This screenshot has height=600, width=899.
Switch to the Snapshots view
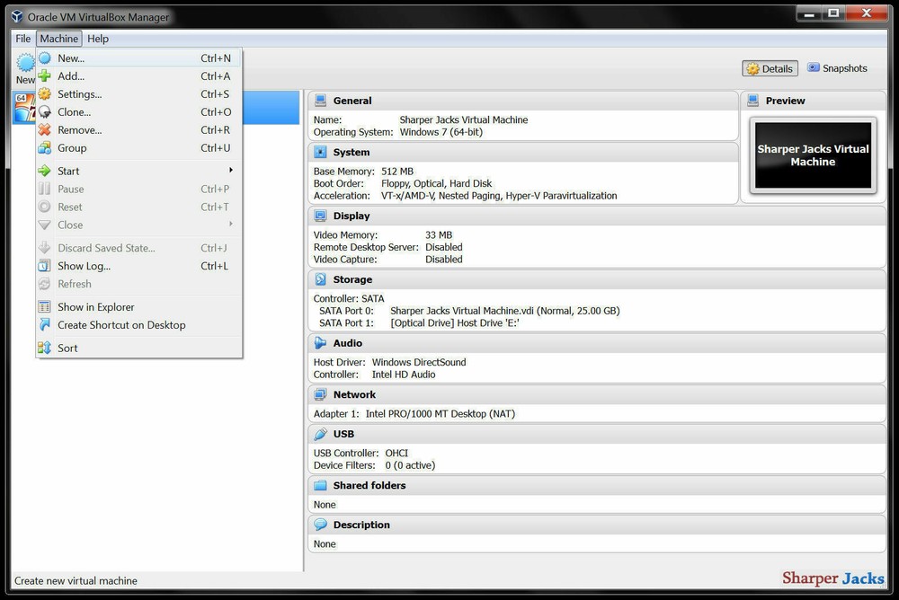click(837, 67)
